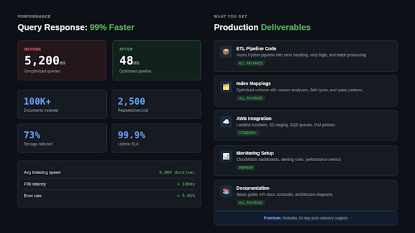The height and width of the screenshot is (233, 415).
Task: Click the < 100ms P99 latency value
Action: pyautogui.click(x=186, y=184)
